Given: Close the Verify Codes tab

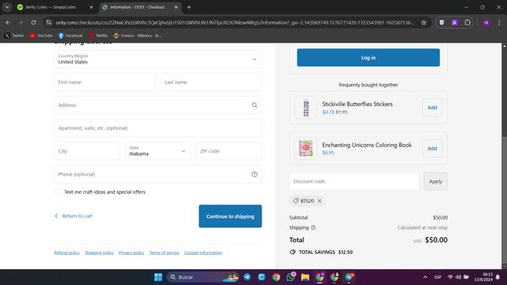Looking at the screenshot, I should [91, 7].
